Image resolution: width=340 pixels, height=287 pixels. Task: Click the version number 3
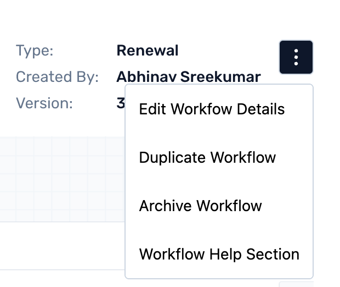(x=121, y=103)
